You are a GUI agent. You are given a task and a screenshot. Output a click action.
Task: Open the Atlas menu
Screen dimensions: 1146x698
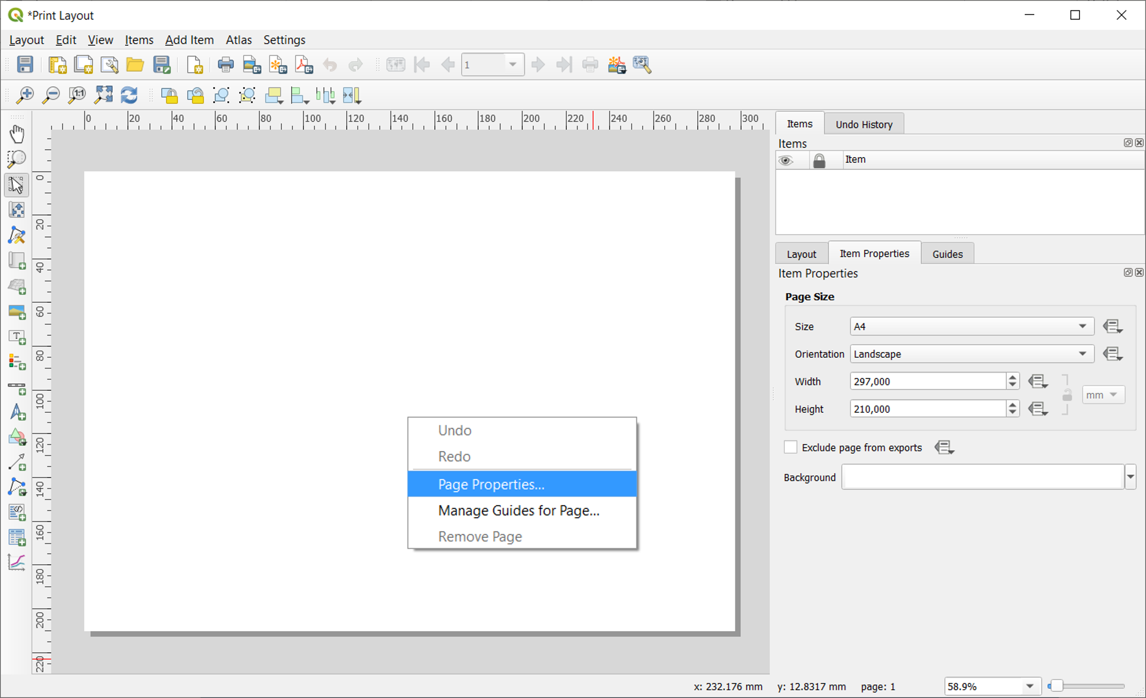239,40
